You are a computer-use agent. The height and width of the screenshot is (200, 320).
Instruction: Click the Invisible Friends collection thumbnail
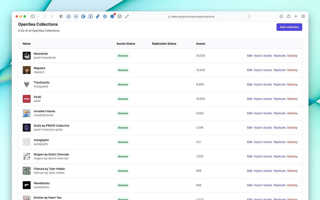coord(27,113)
